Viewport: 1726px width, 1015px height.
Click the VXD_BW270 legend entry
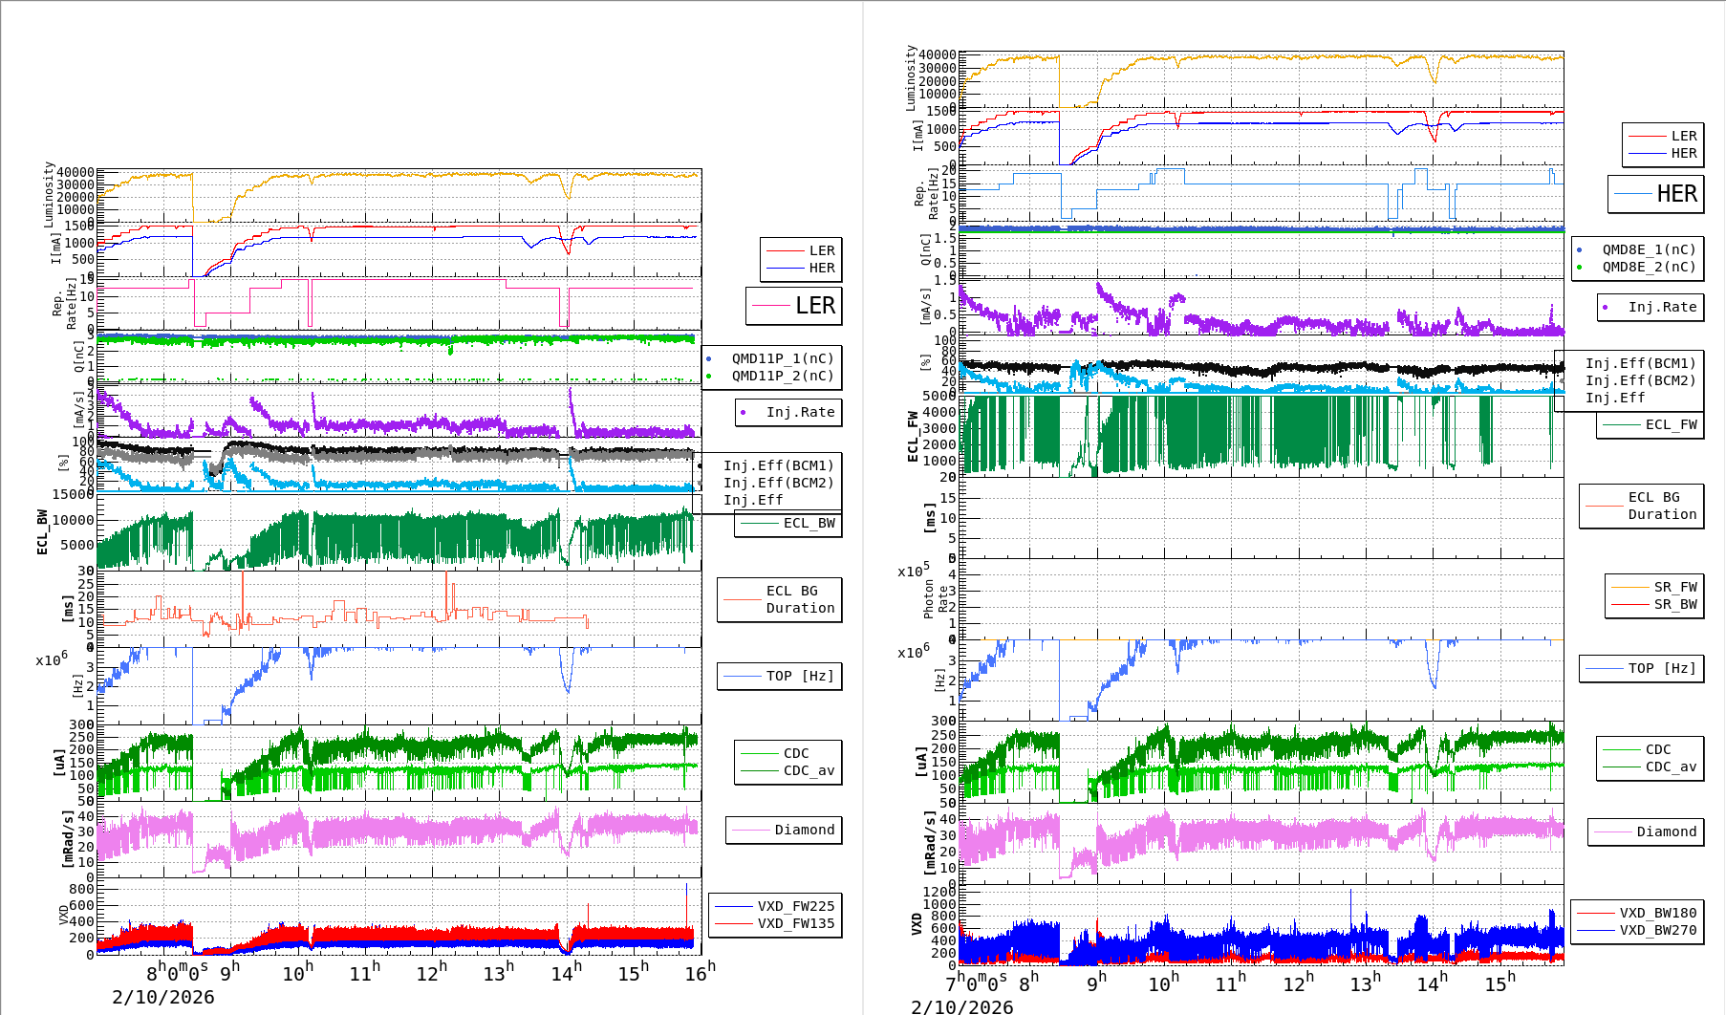(x=1637, y=930)
